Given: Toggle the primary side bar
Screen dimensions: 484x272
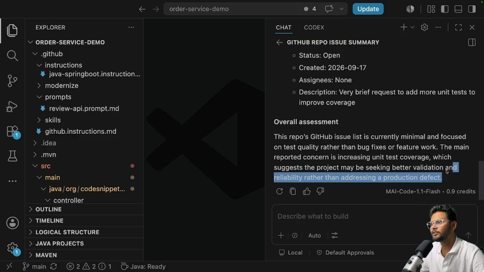Looking at the screenshot, I should (x=445, y=9).
